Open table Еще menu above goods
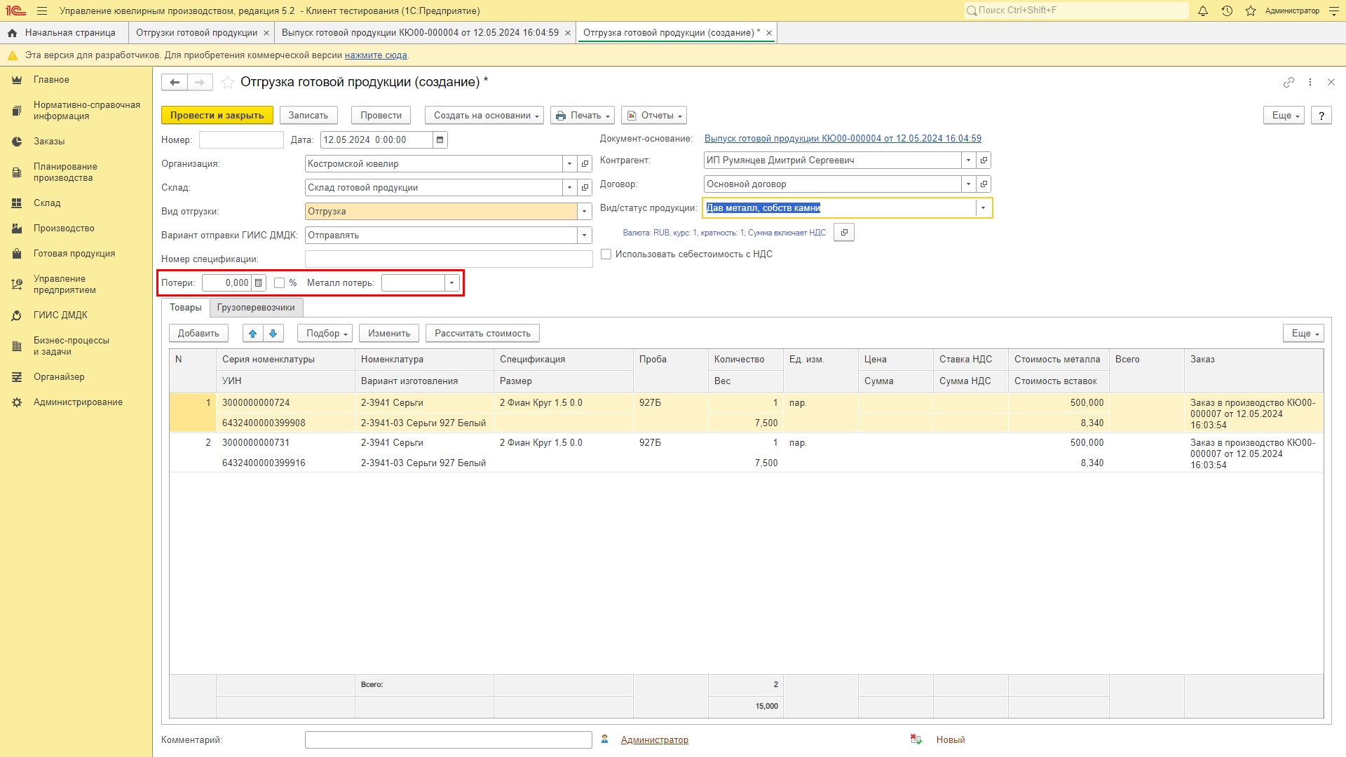 (1303, 334)
